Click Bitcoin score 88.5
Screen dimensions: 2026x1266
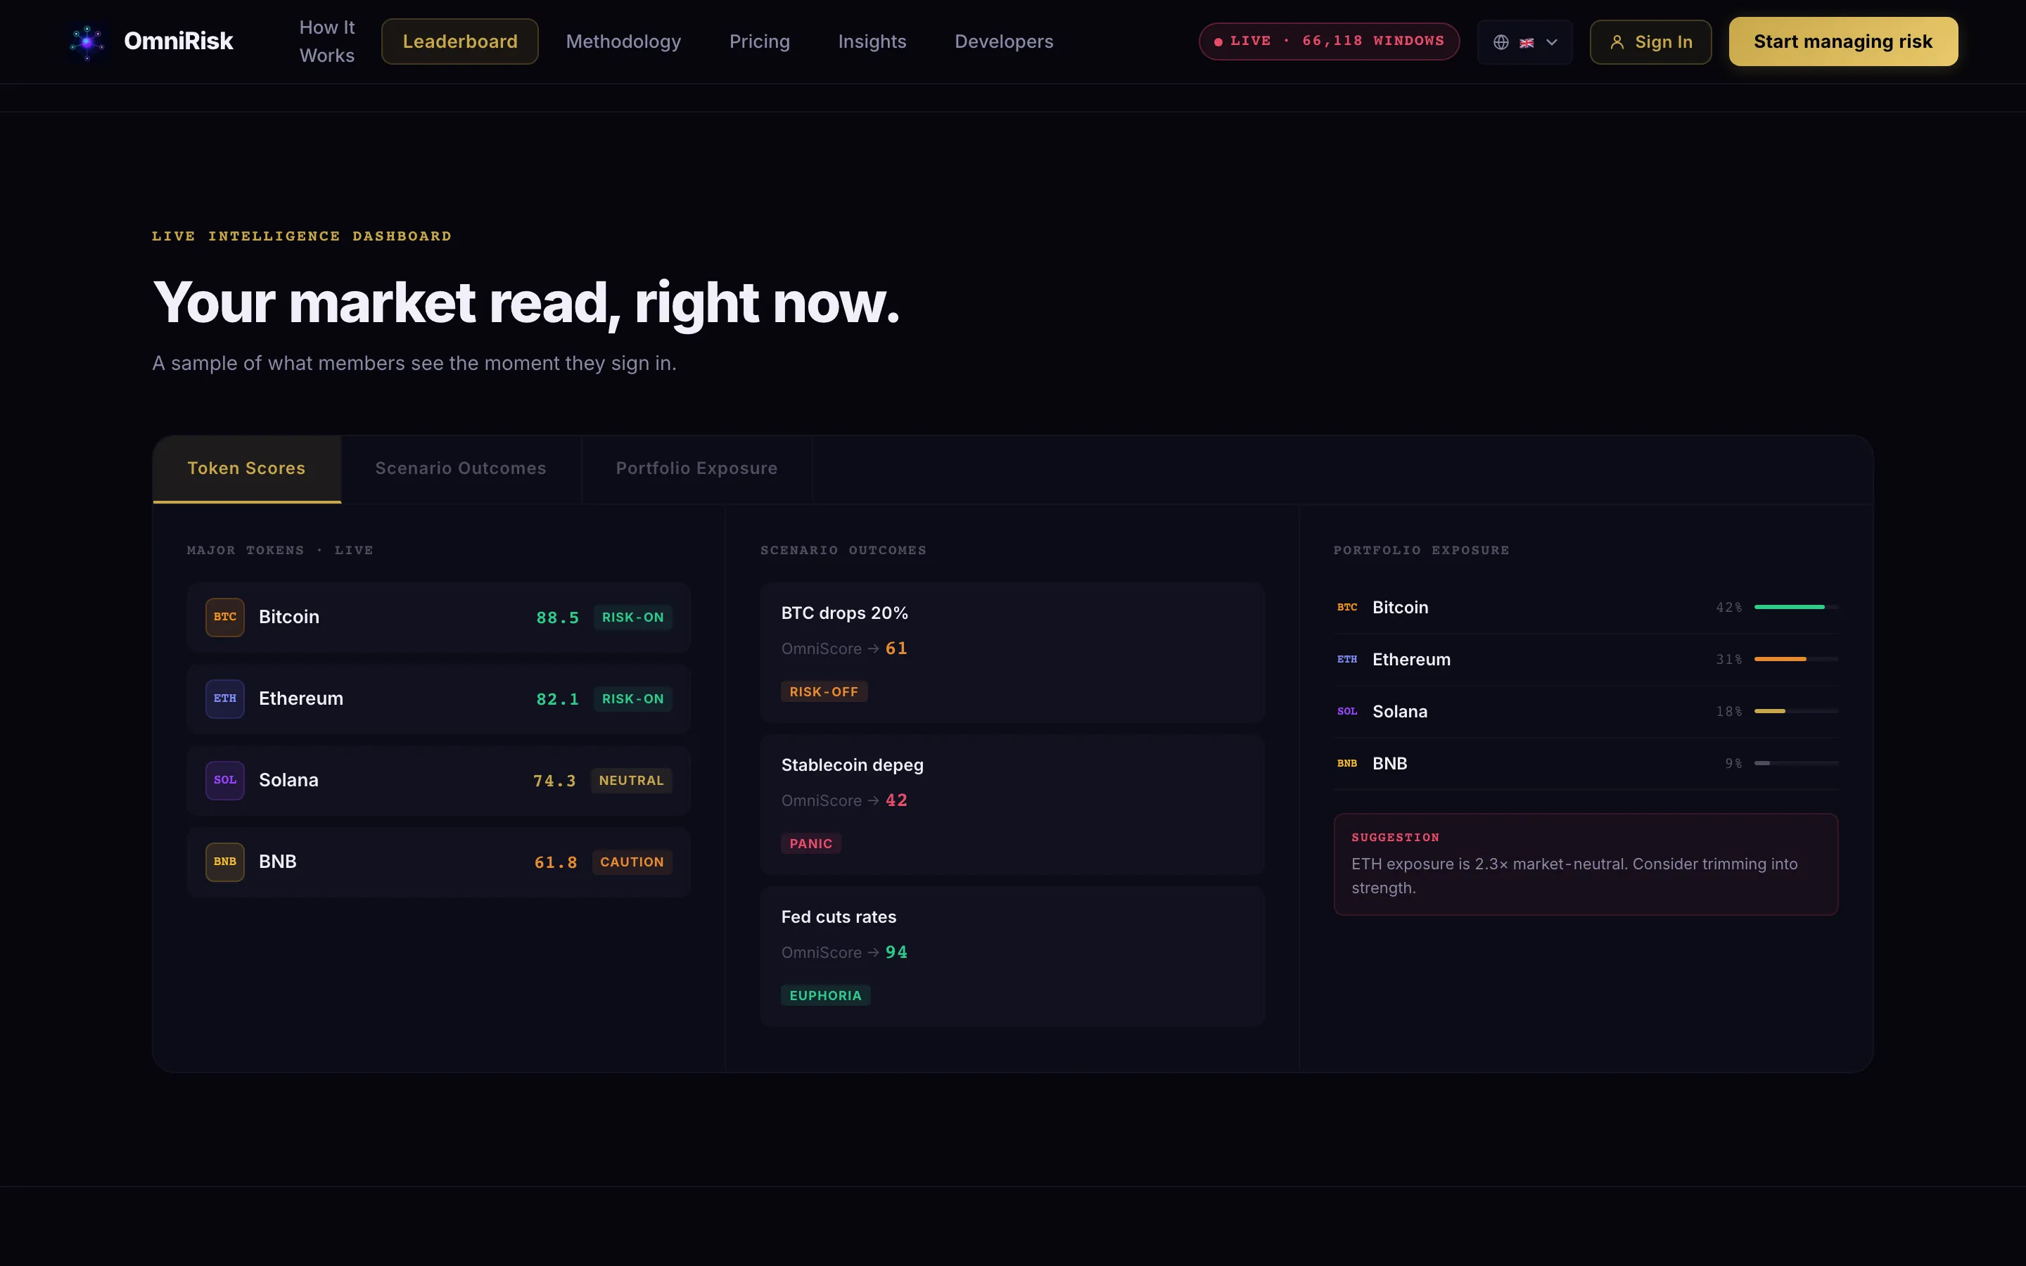pyautogui.click(x=558, y=618)
